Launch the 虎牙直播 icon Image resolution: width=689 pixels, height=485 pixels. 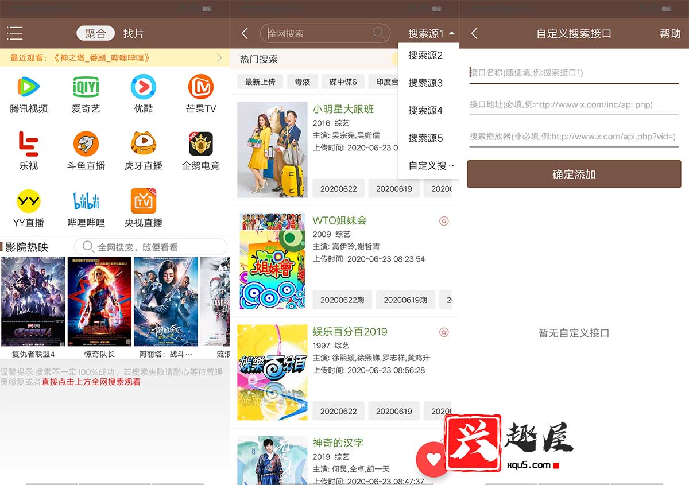[x=144, y=143]
